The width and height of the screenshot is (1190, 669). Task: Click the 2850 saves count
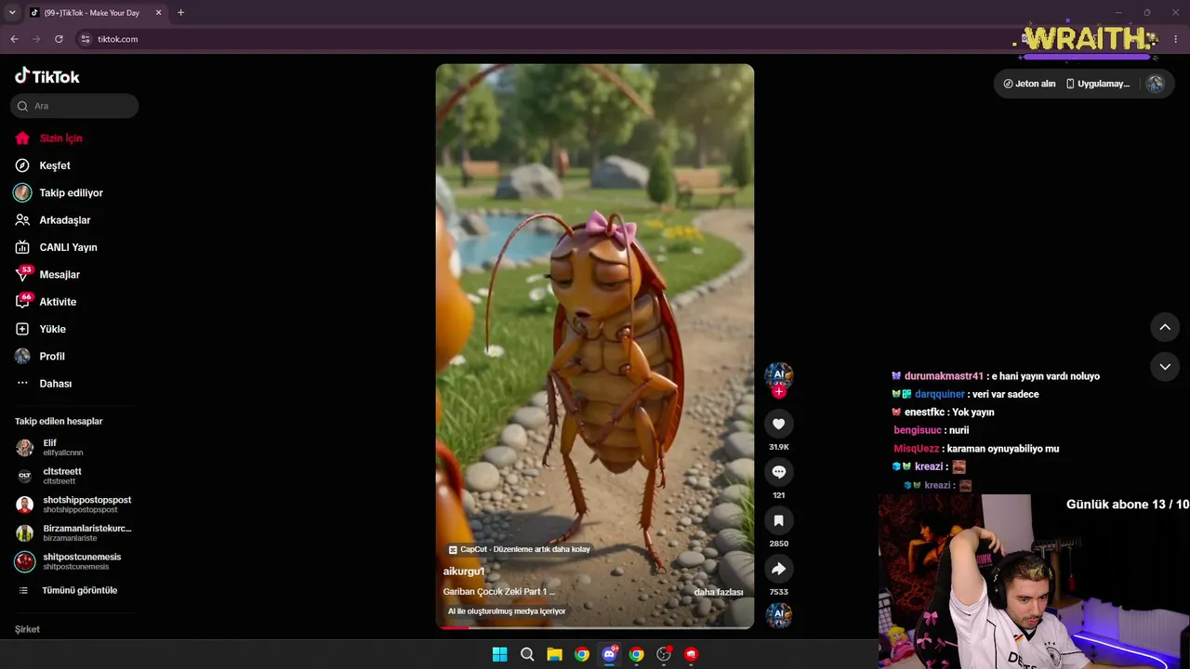(779, 544)
